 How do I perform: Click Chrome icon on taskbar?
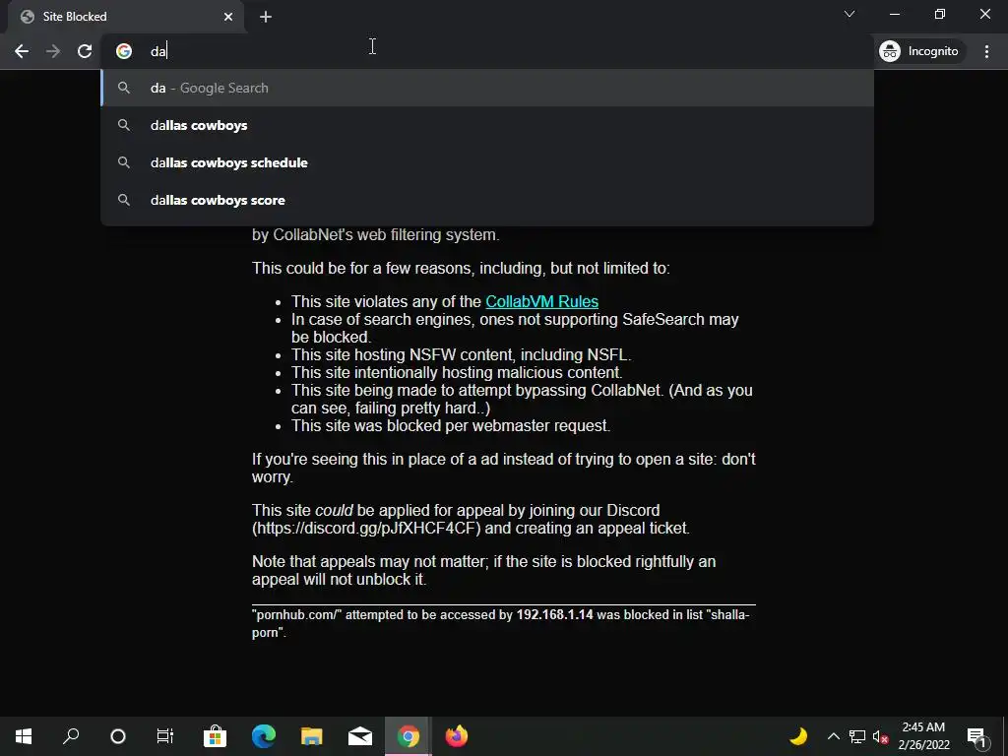coord(409,736)
